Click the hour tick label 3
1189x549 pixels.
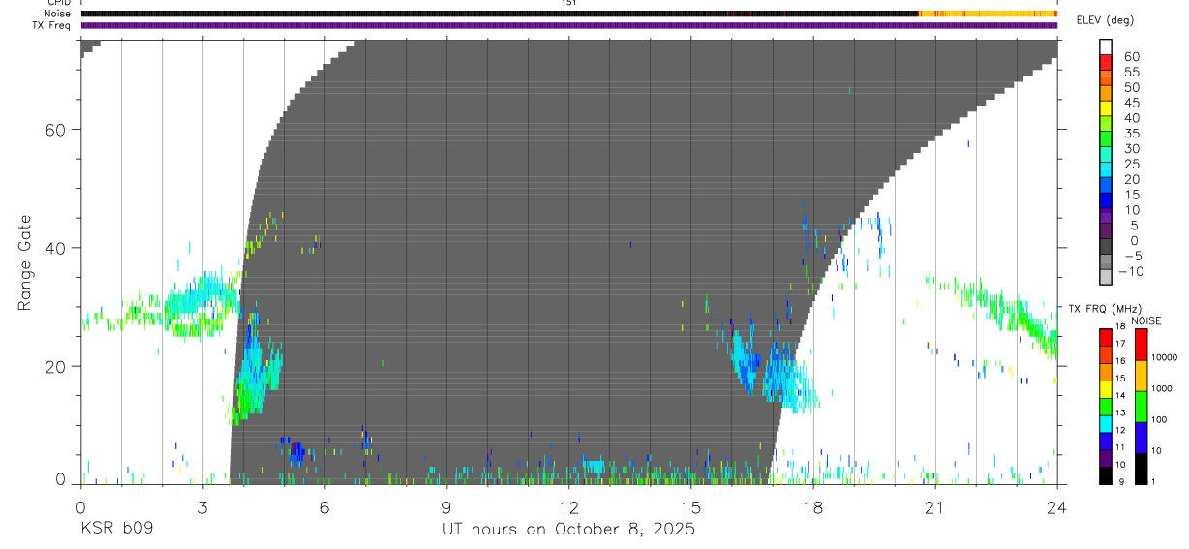click(202, 506)
